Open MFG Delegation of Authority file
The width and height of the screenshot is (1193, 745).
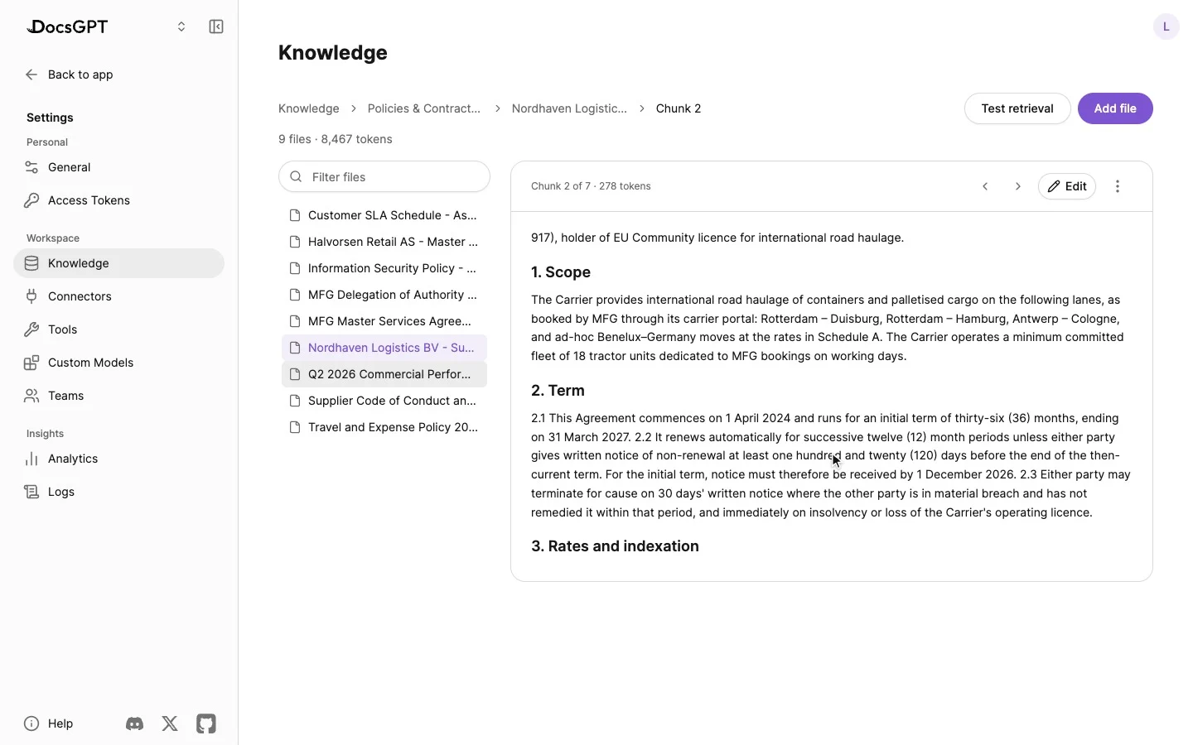(x=384, y=295)
